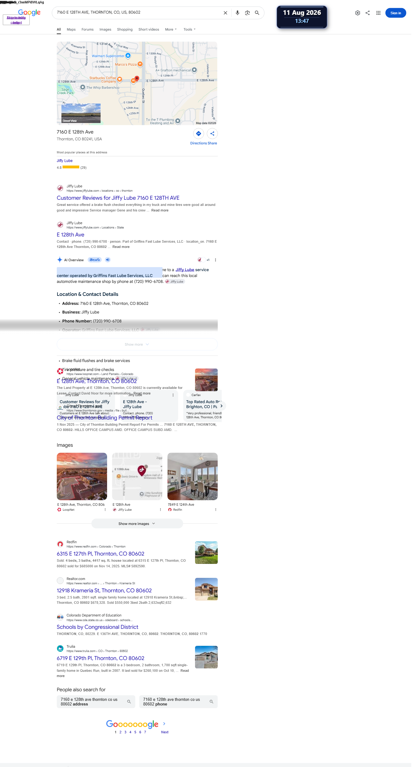This screenshot has height=767, width=416.
Task: Open menu on E 128th Ave source card
Action: (x=173, y=395)
